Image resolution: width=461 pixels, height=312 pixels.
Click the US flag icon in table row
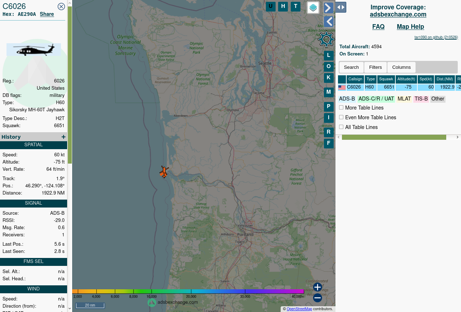coord(342,88)
